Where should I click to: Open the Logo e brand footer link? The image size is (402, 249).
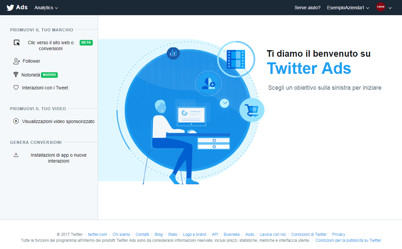(195, 234)
